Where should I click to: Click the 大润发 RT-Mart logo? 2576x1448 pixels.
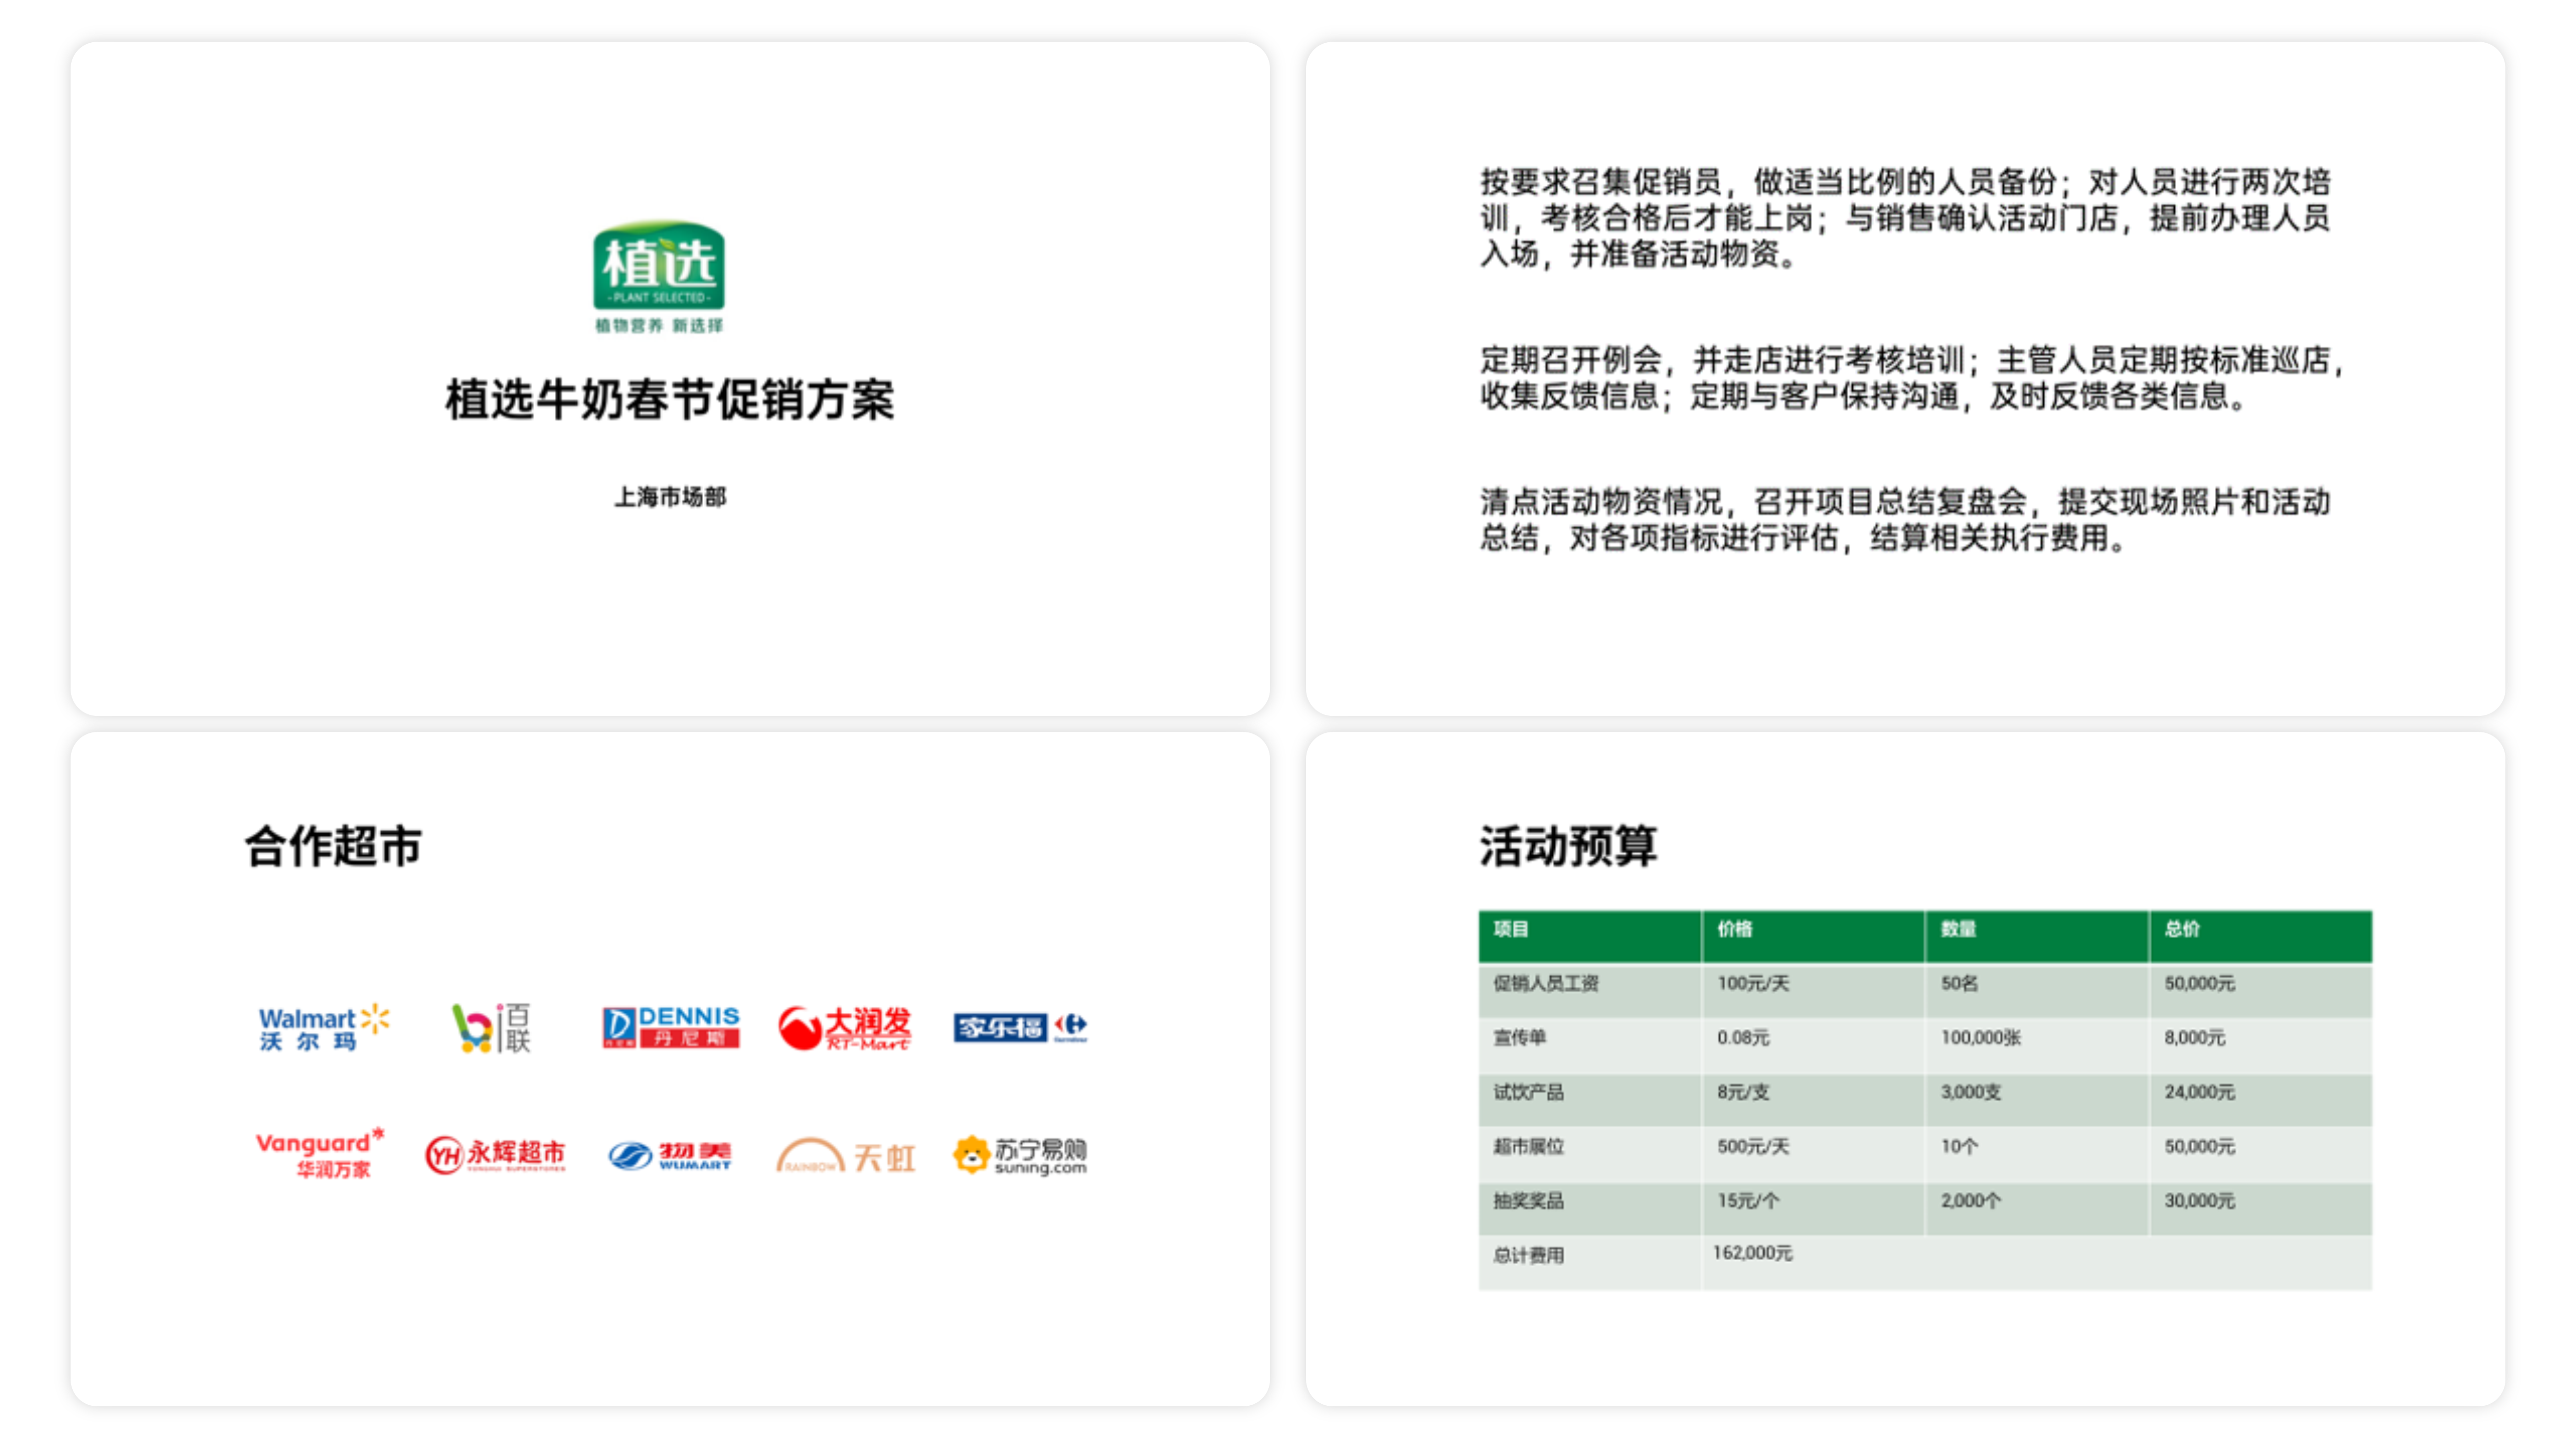click(846, 1026)
